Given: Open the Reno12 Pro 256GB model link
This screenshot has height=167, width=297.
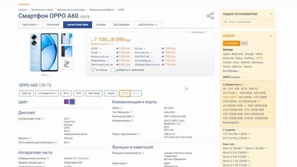Looking at the screenshot, I should point(234,153).
